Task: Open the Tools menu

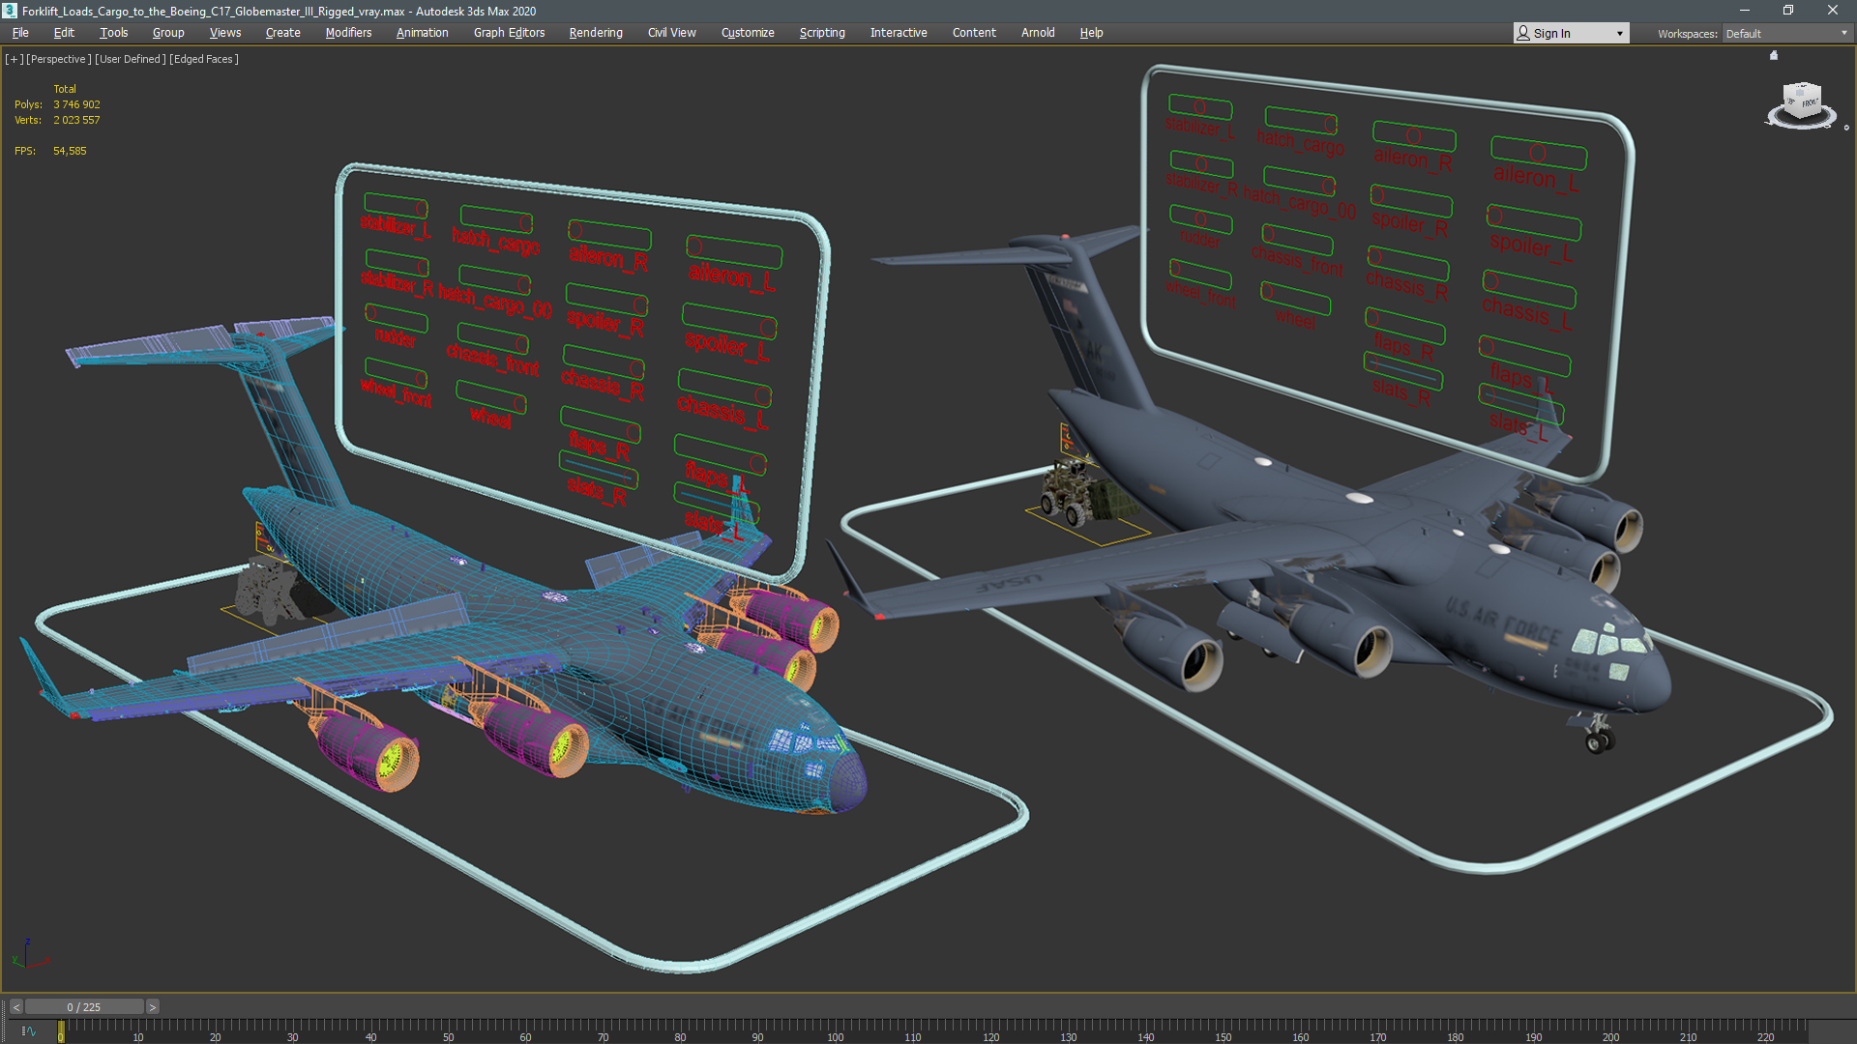Action: [x=114, y=33]
